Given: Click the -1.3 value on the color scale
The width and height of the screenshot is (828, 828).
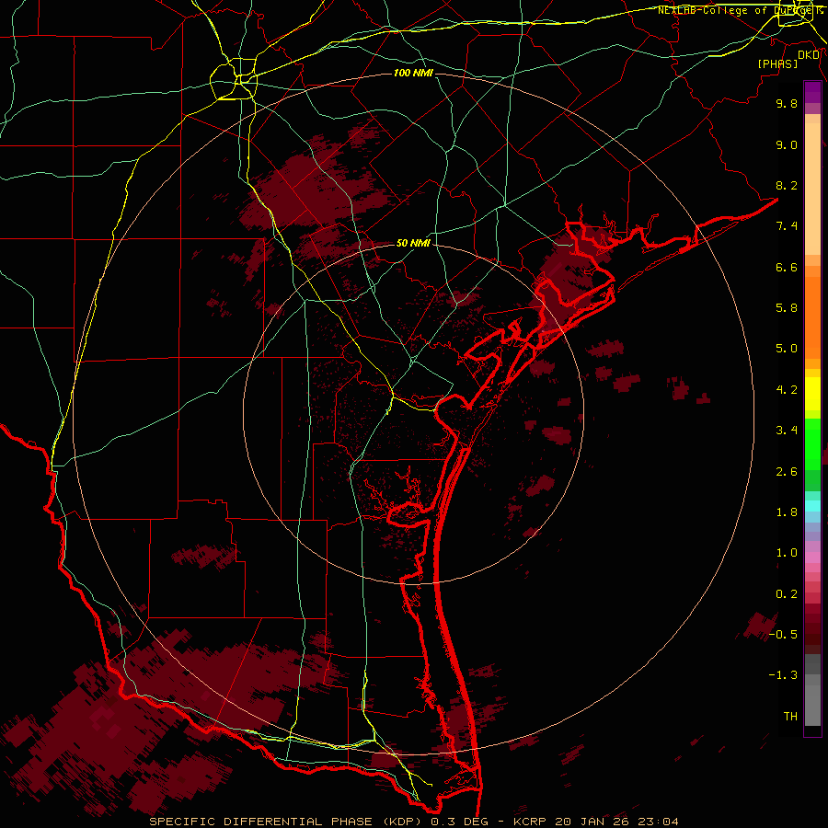Looking at the screenshot, I should click(783, 675).
